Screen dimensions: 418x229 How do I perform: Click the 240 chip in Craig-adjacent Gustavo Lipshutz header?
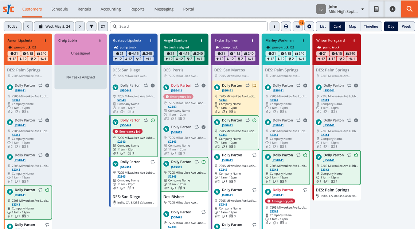[147, 54]
